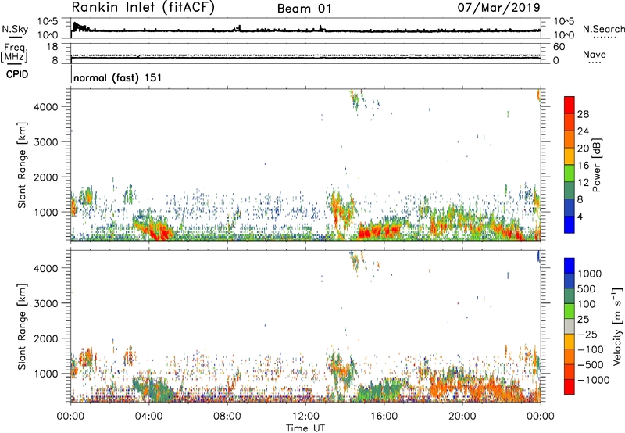Select the orange 20–24 dB Power colorbar segment
Screen dimensions: 625x433
570,139
